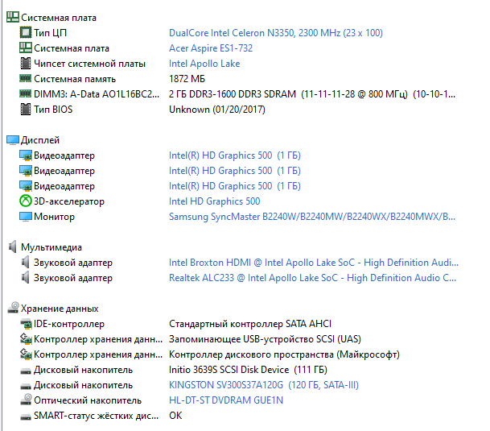
Task: Click the Intel HD Graphics 500 3D accelerator link
Action: pyautogui.click(x=214, y=201)
